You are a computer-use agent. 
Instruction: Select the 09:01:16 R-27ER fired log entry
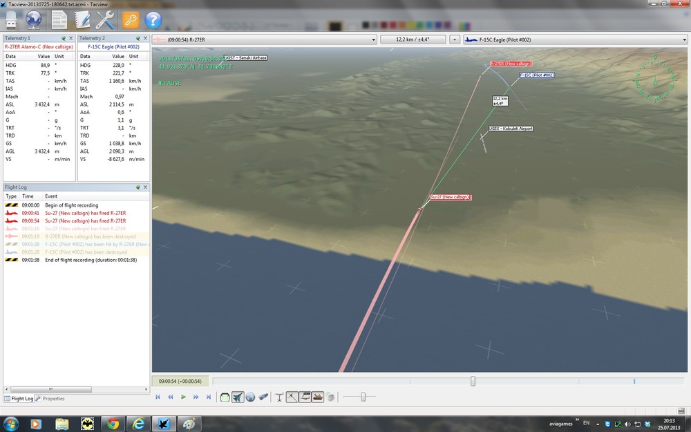76,229
